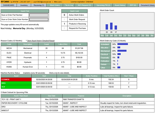
Task: Click the rfktm.com link in header
Action: tap(61, 2)
